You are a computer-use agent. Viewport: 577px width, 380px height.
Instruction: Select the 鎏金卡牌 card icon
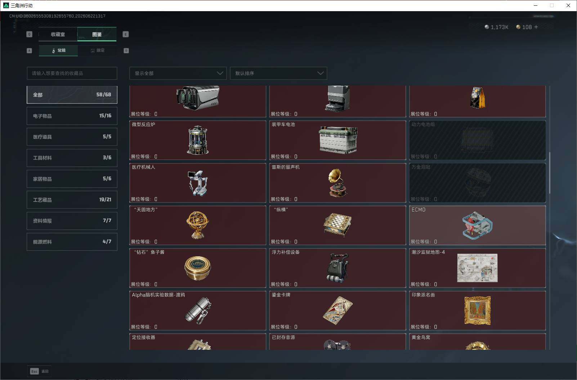coord(337,311)
